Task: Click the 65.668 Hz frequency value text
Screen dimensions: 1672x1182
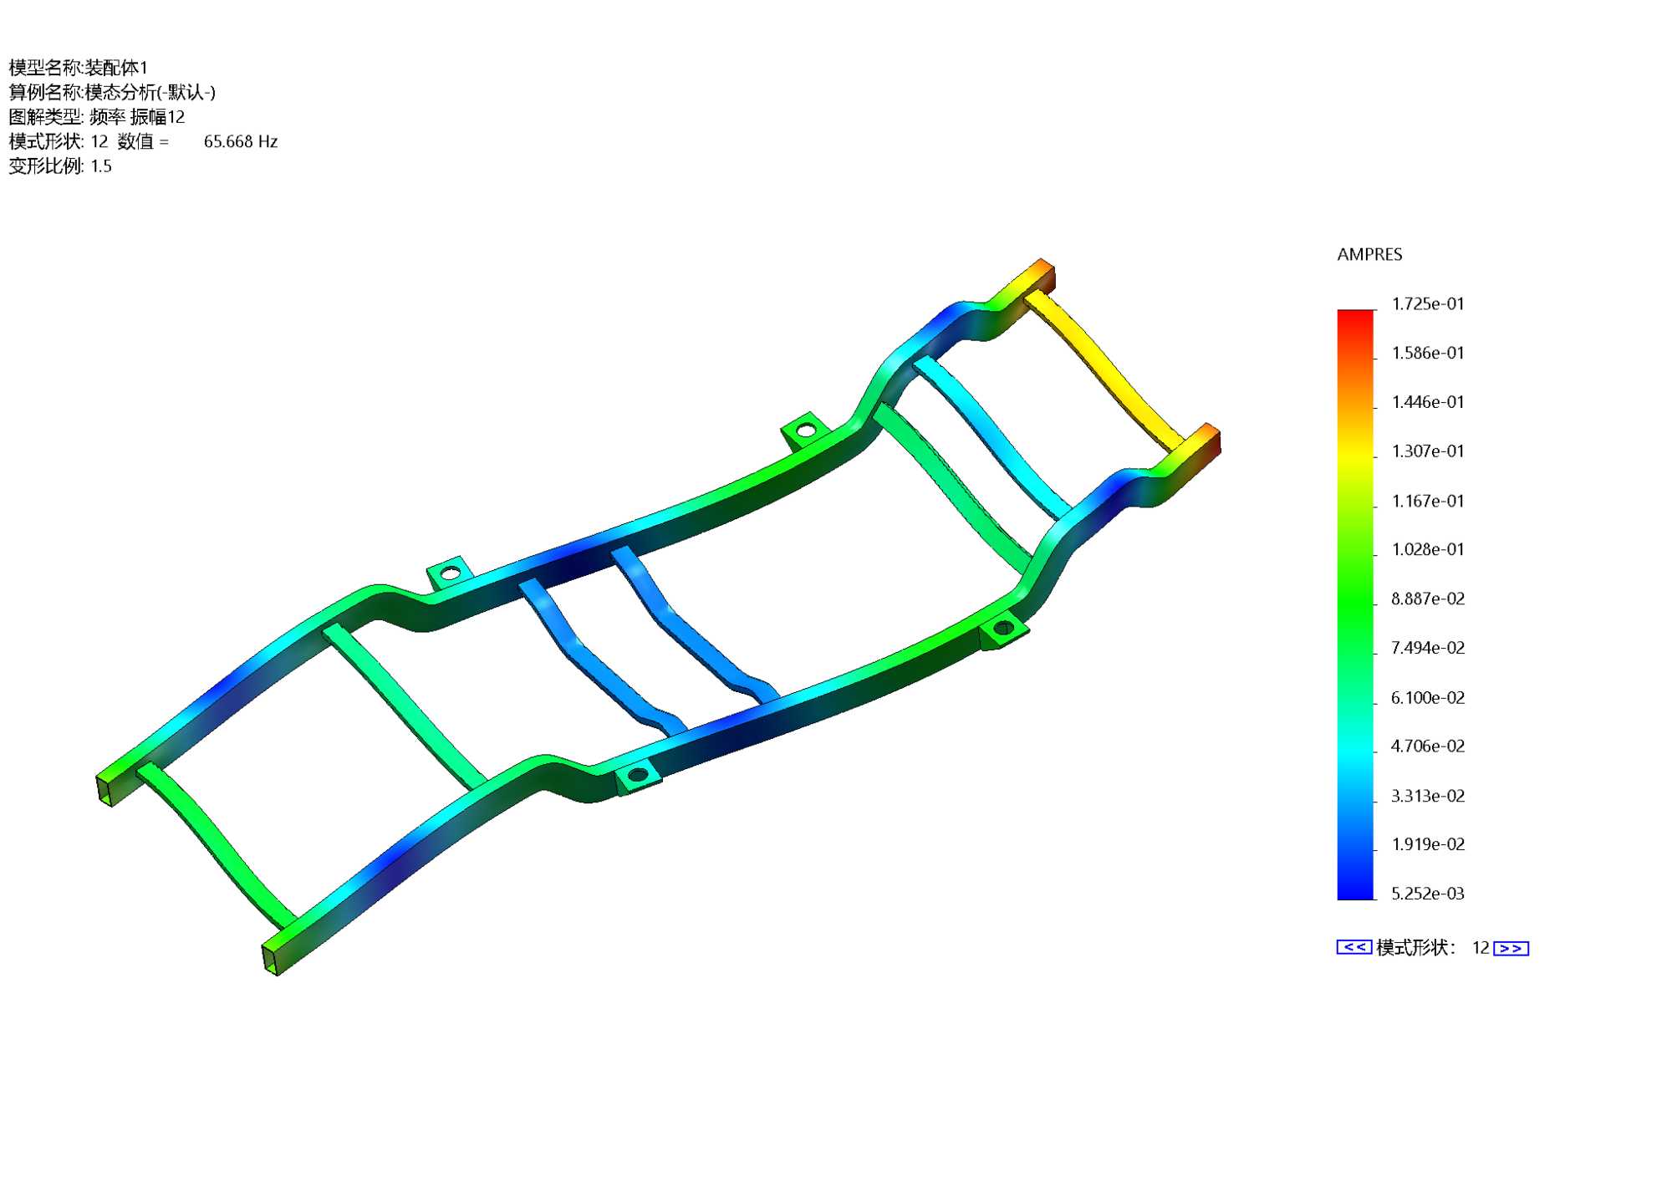Action: pos(240,141)
